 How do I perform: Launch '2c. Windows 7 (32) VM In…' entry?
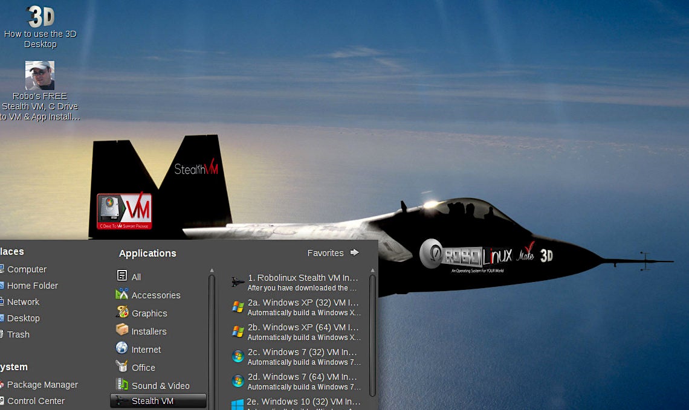click(296, 356)
